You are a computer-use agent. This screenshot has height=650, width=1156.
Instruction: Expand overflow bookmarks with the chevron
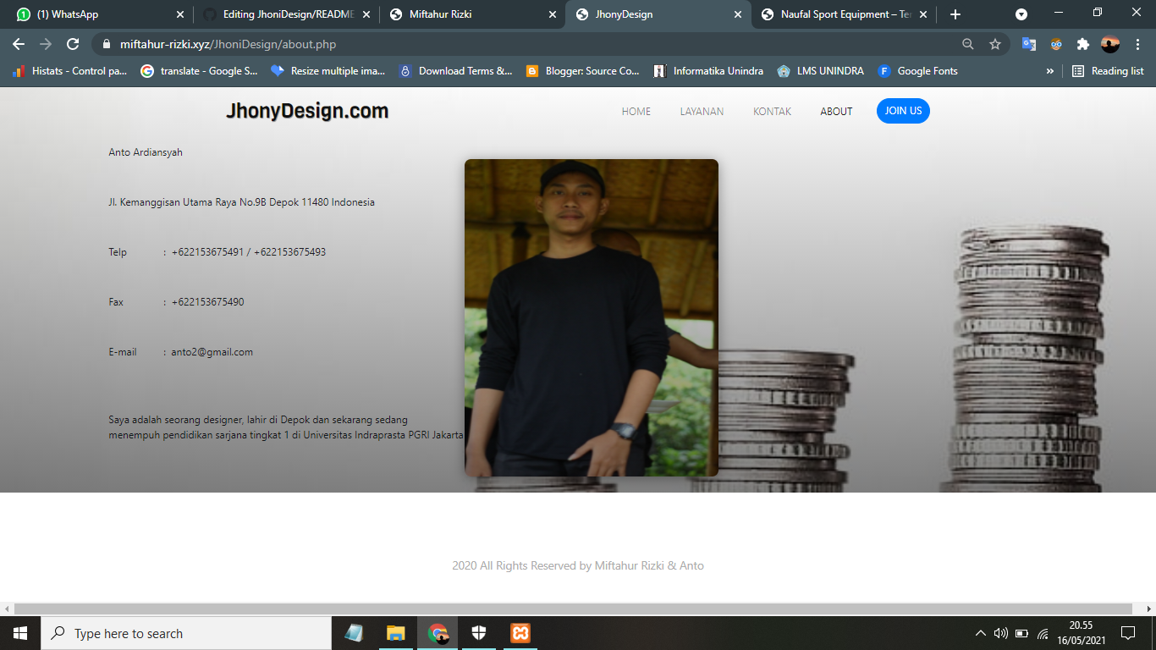click(1050, 70)
